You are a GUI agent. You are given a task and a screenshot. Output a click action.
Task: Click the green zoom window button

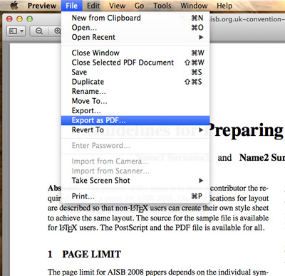click(x=30, y=19)
